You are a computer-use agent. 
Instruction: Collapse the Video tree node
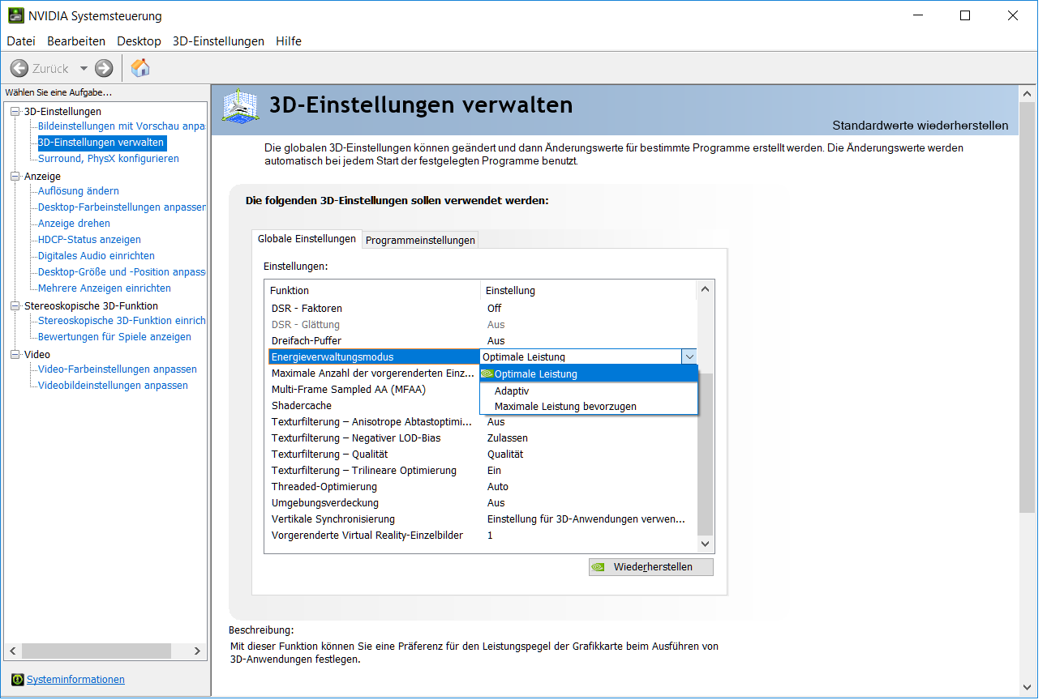(15, 354)
